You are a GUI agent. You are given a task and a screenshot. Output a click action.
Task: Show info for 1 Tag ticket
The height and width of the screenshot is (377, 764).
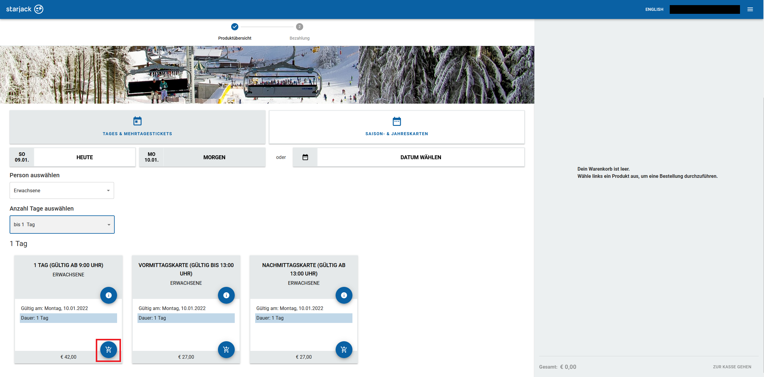(x=108, y=295)
